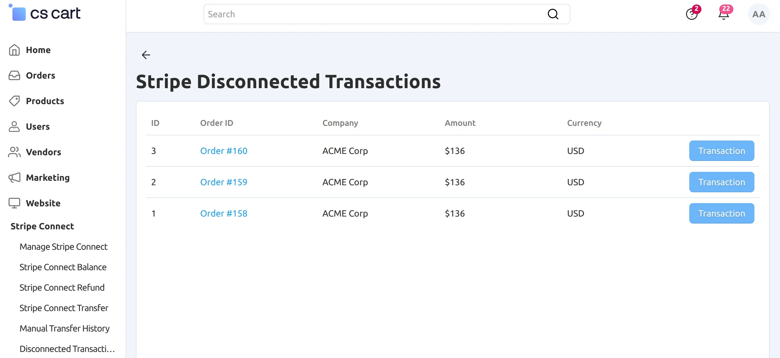The image size is (780, 358).
Task: Click the Orders inbox icon
Action: point(14,75)
